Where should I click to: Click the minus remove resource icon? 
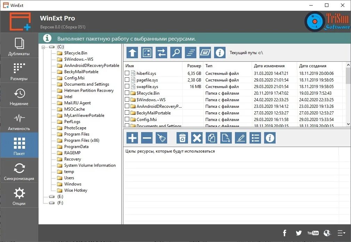point(147,138)
